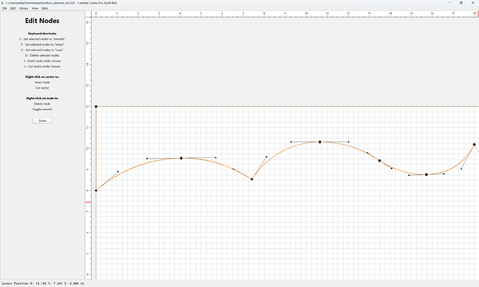The width and height of the screenshot is (479, 287).
Task: Open the View menu
Action: click(35, 8)
